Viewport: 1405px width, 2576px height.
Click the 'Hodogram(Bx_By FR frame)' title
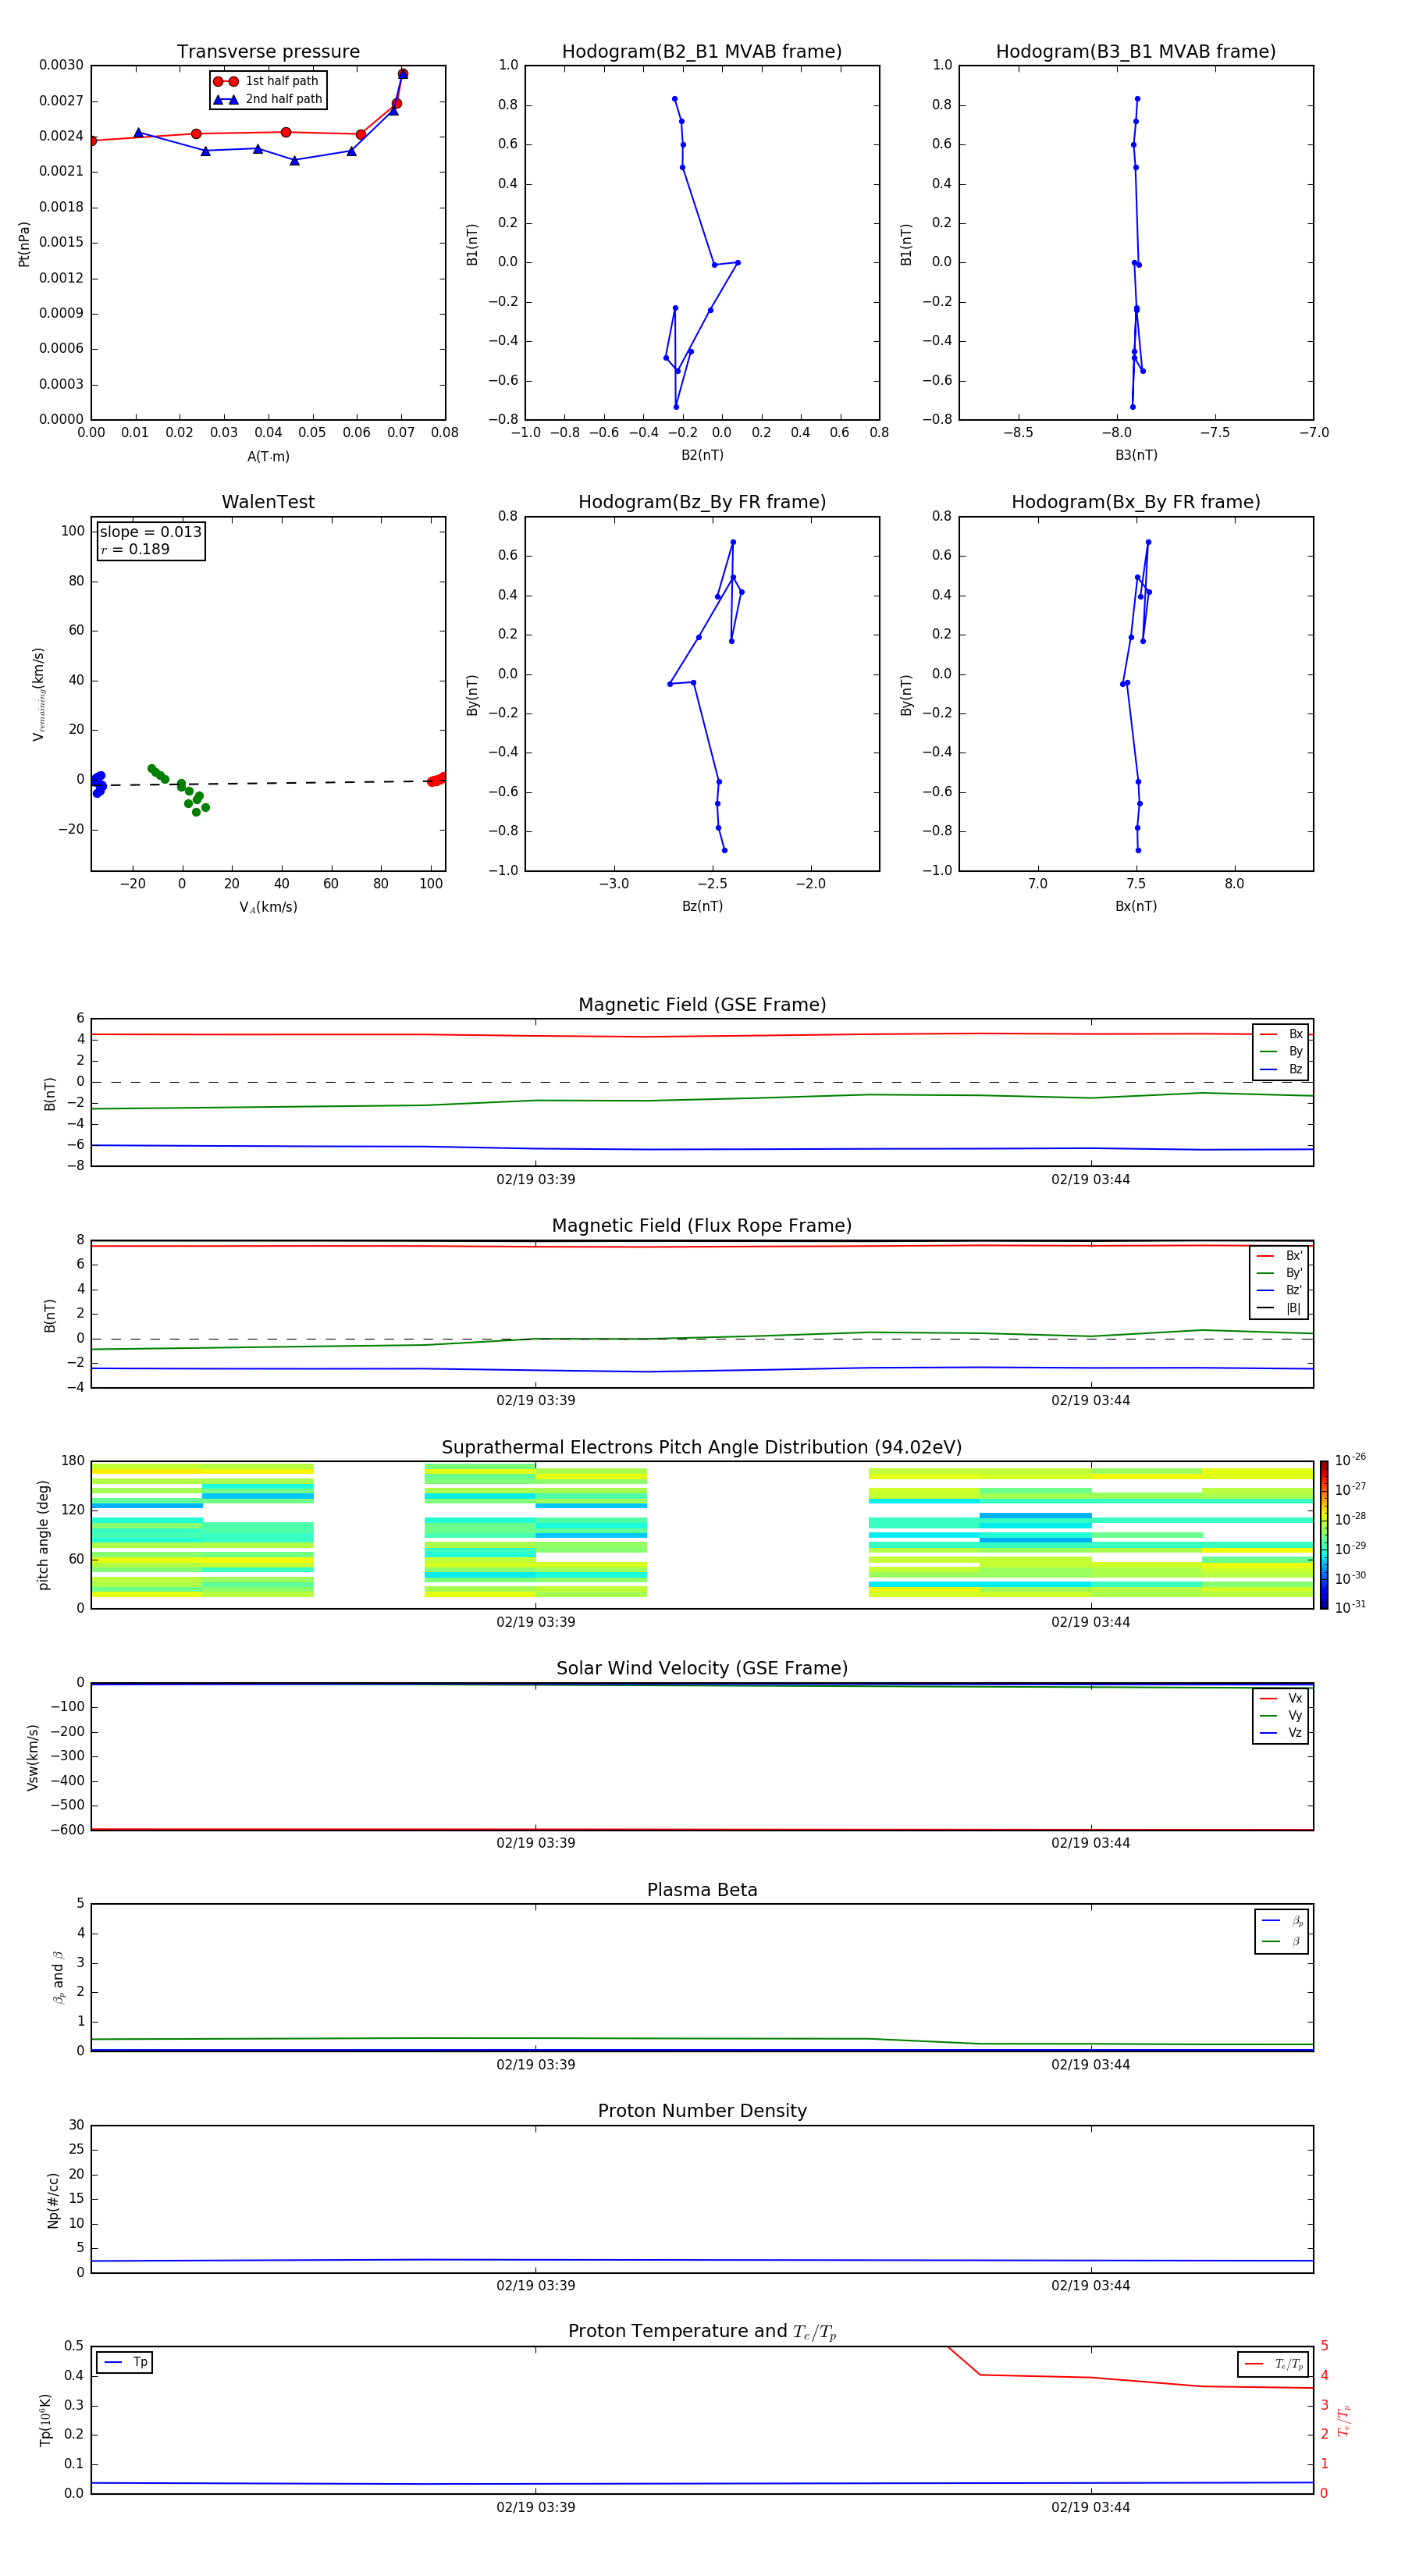(1136, 502)
